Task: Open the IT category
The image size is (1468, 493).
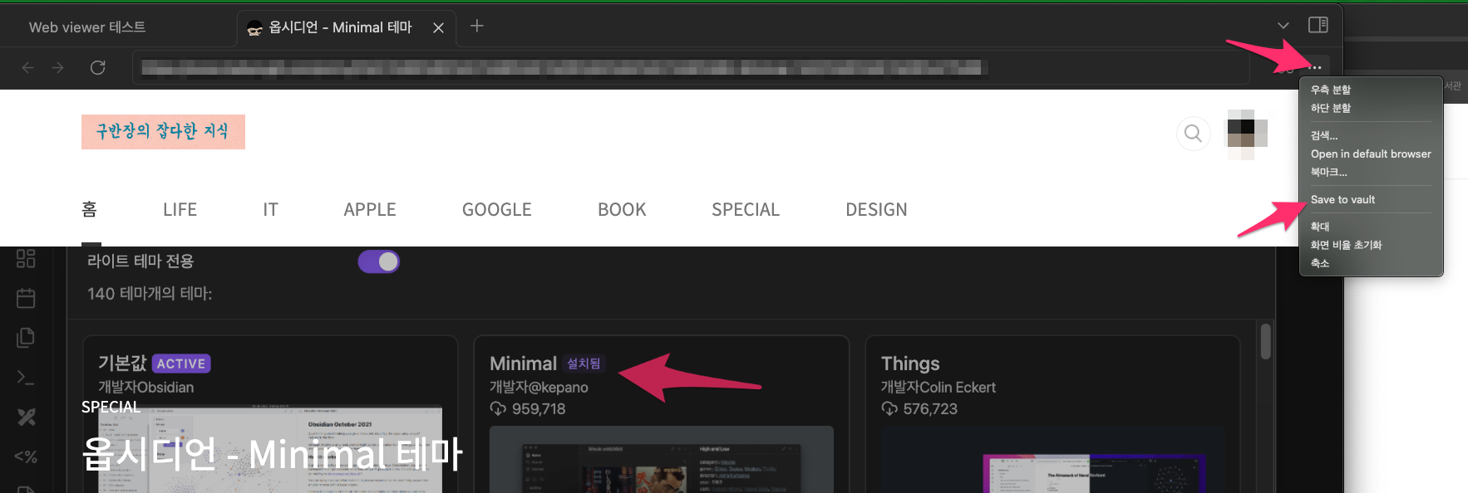Action: point(270,209)
